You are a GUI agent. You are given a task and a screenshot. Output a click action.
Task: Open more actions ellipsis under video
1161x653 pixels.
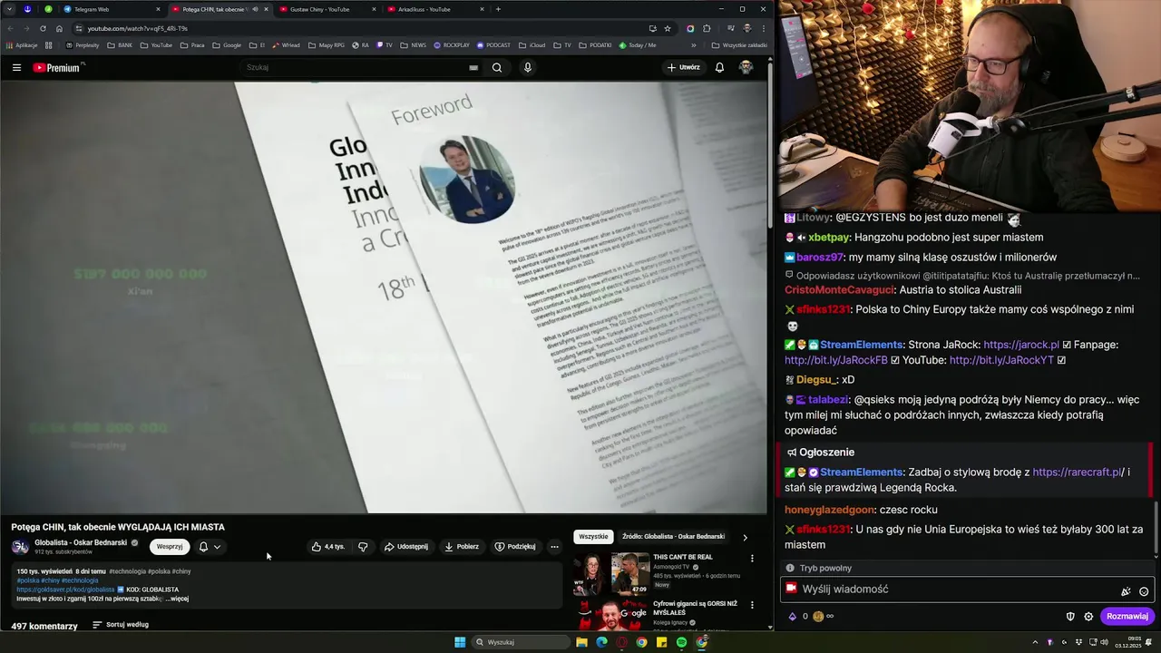point(554,547)
